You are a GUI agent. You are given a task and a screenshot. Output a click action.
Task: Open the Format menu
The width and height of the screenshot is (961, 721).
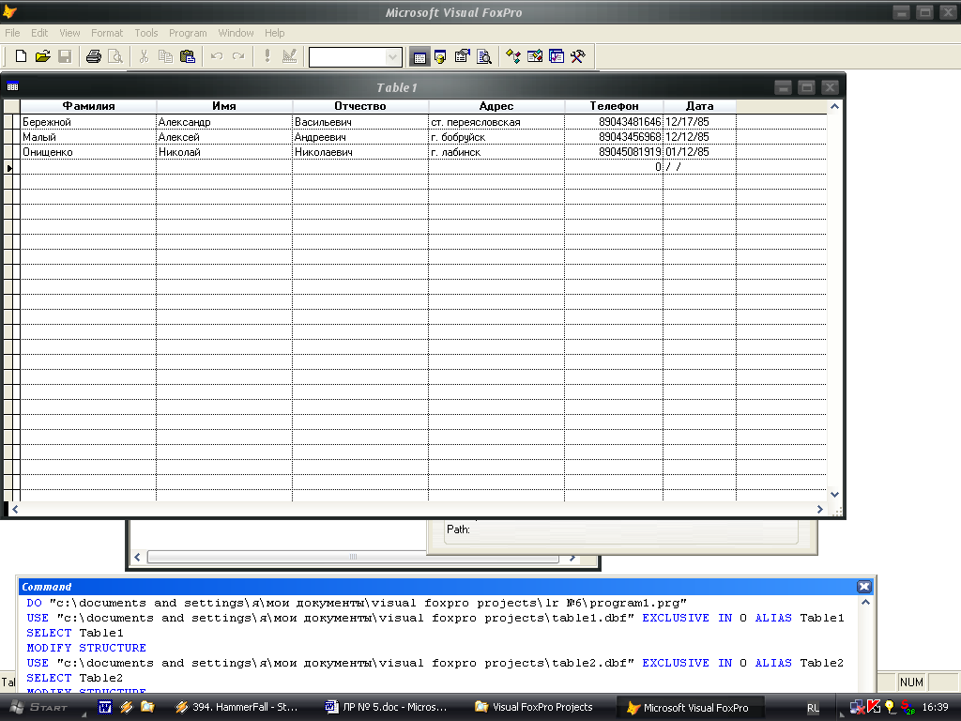point(107,33)
